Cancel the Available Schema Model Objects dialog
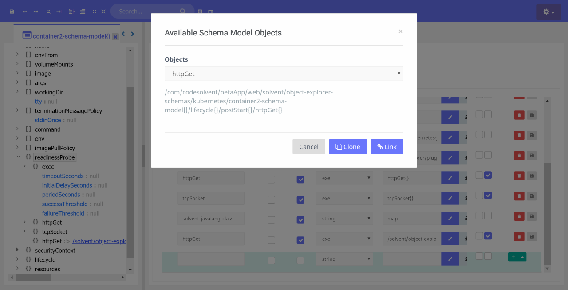 [x=308, y=147]
